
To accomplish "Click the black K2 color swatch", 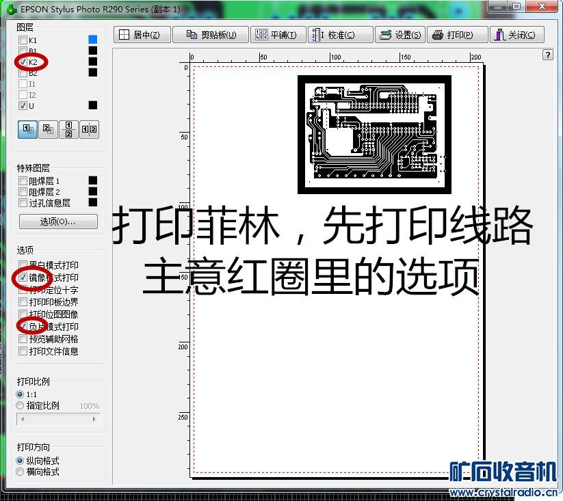I will pyautogui.click(x=92, y=62).
